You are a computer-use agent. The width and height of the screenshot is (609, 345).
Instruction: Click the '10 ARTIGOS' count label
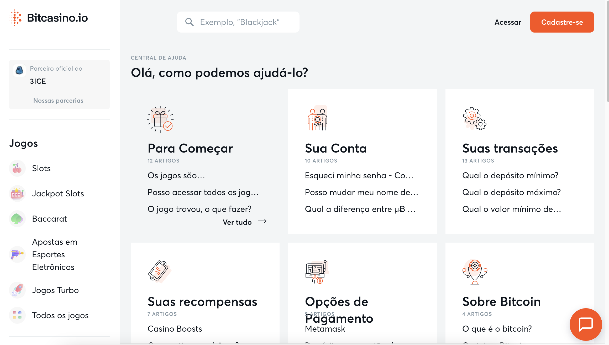click(x=321, y=161)
